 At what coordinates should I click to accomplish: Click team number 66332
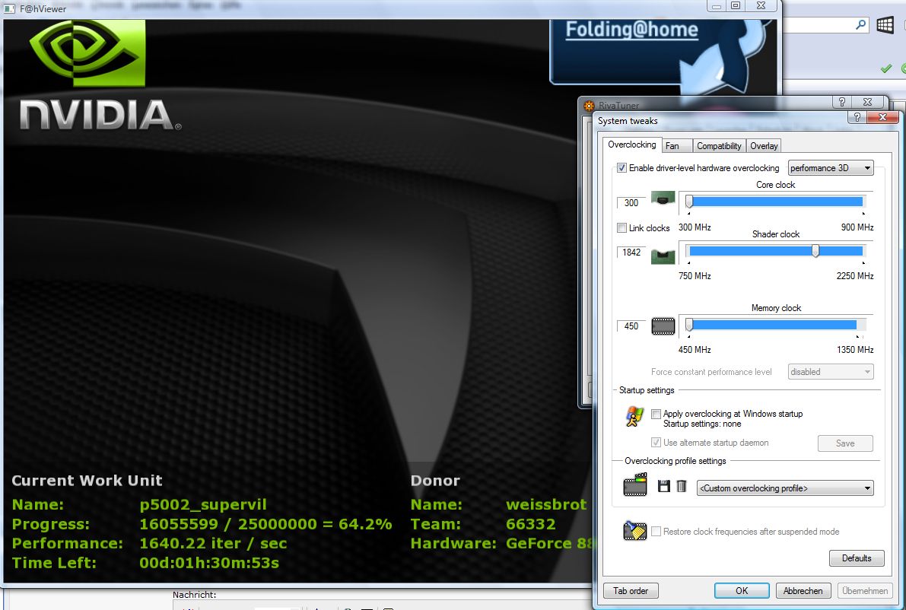pos(530,524)
